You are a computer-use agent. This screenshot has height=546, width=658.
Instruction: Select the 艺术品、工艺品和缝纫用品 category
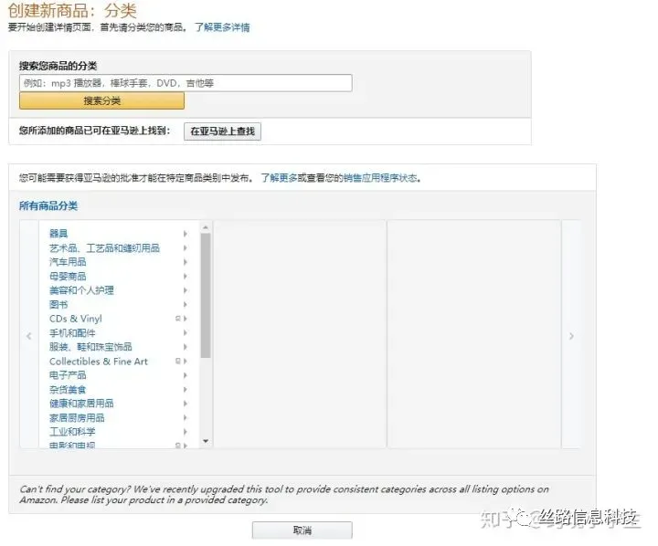(x=104, y=247)
